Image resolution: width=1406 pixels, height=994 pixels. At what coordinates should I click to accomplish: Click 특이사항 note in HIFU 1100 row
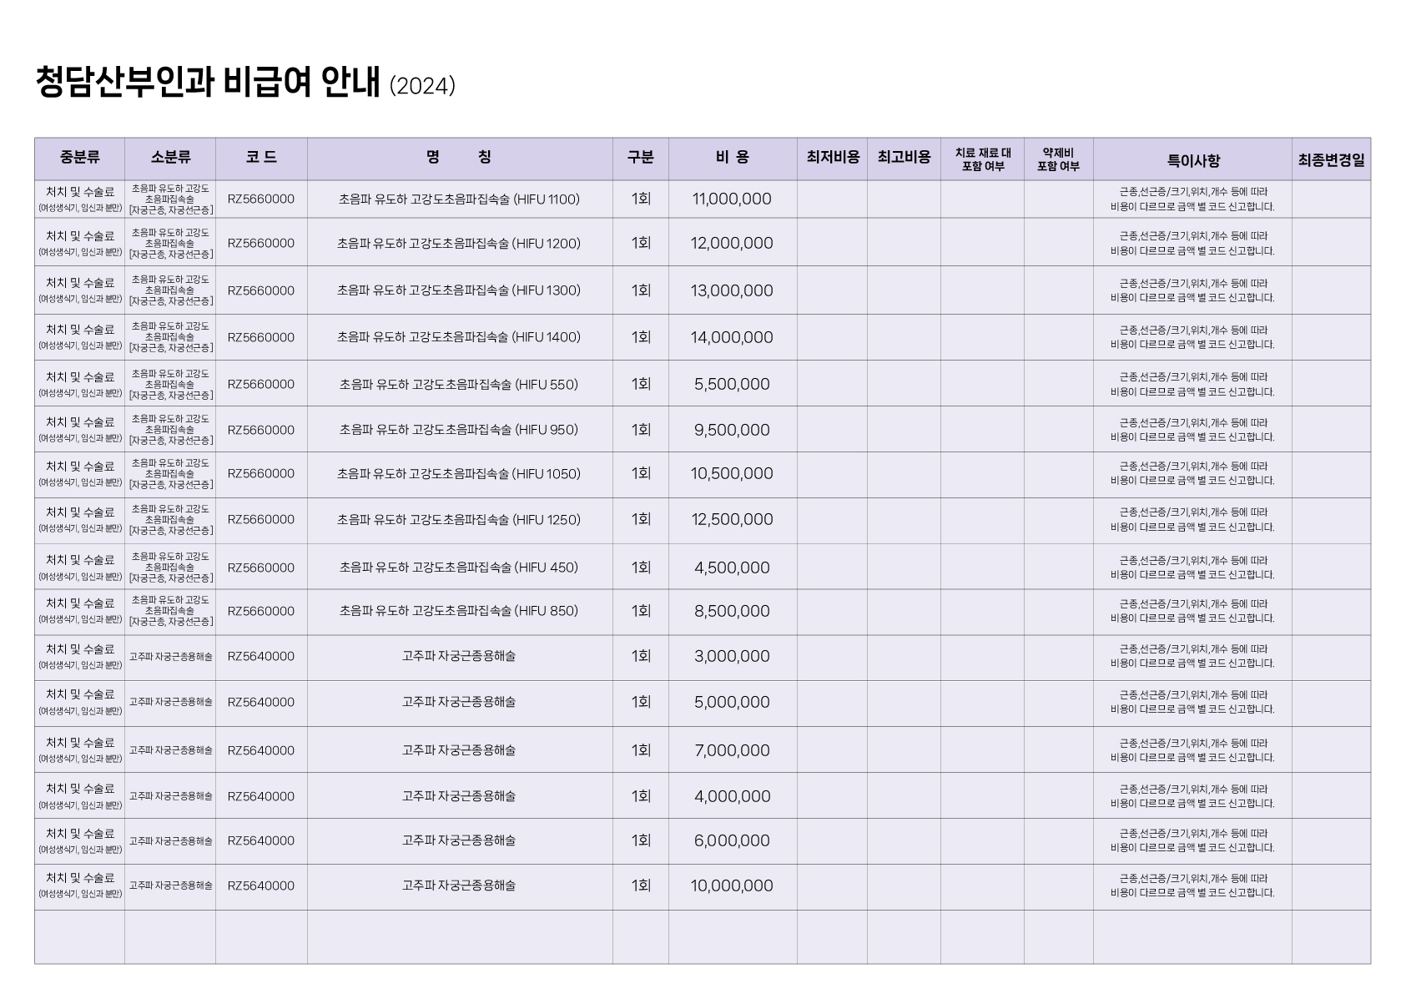[x=1192, y=199]
